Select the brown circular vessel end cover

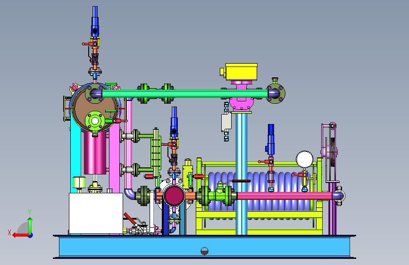pos(95,108)
